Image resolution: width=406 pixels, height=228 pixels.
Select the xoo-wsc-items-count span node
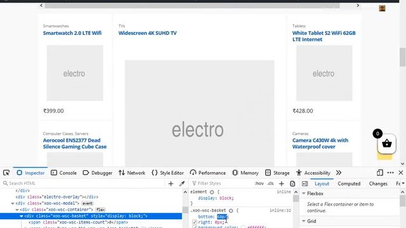[78, 222]
